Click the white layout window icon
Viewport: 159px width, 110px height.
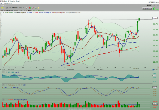point(152,5)
